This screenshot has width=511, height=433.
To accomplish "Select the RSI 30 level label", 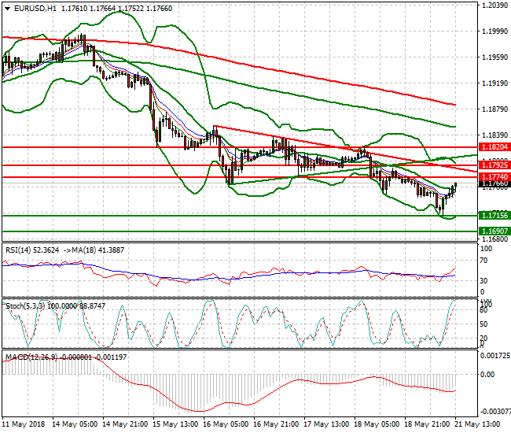I will click(x=485, y=280).
